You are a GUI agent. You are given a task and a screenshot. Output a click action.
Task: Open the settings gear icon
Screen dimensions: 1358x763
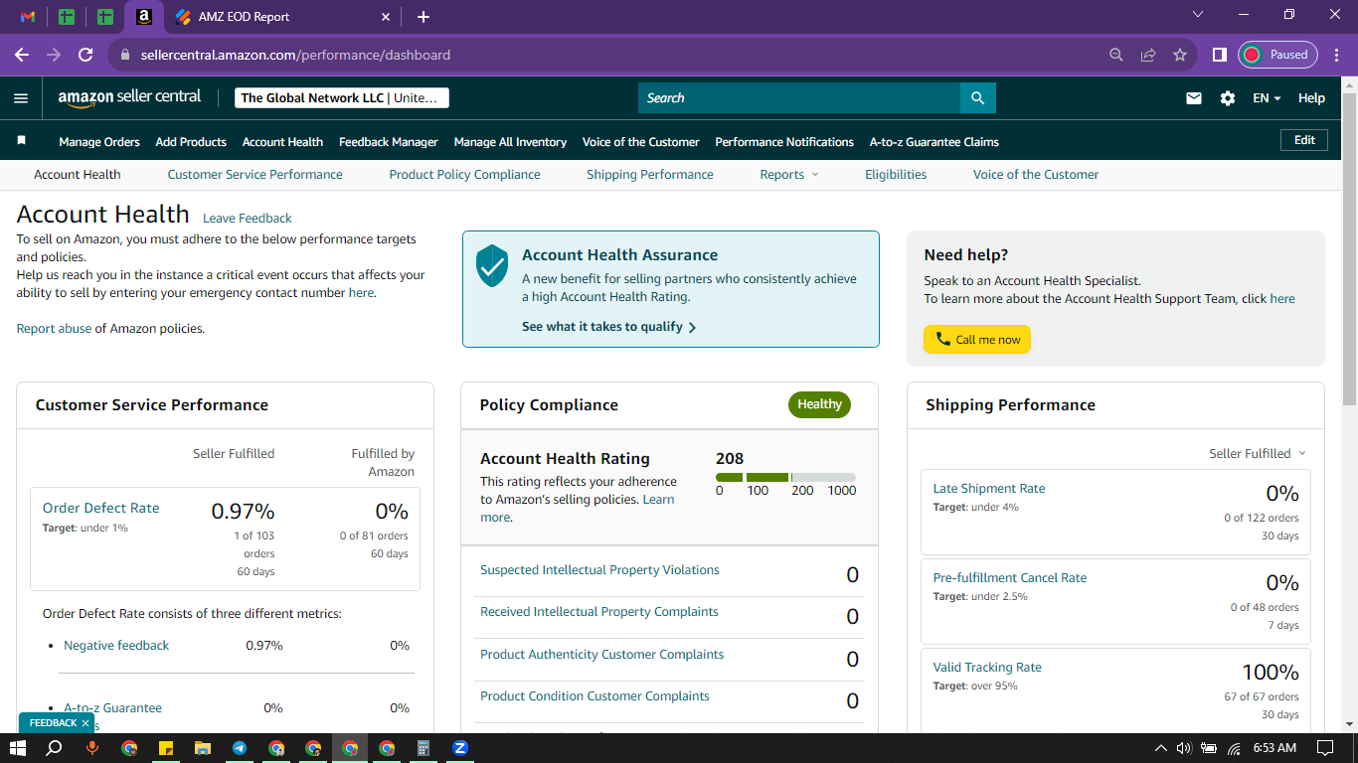pyautogui.click(x=1228, y=98)
